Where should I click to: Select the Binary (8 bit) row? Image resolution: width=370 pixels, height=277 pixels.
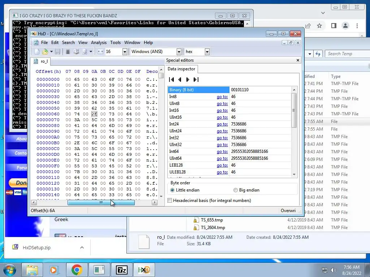(198, 90)
